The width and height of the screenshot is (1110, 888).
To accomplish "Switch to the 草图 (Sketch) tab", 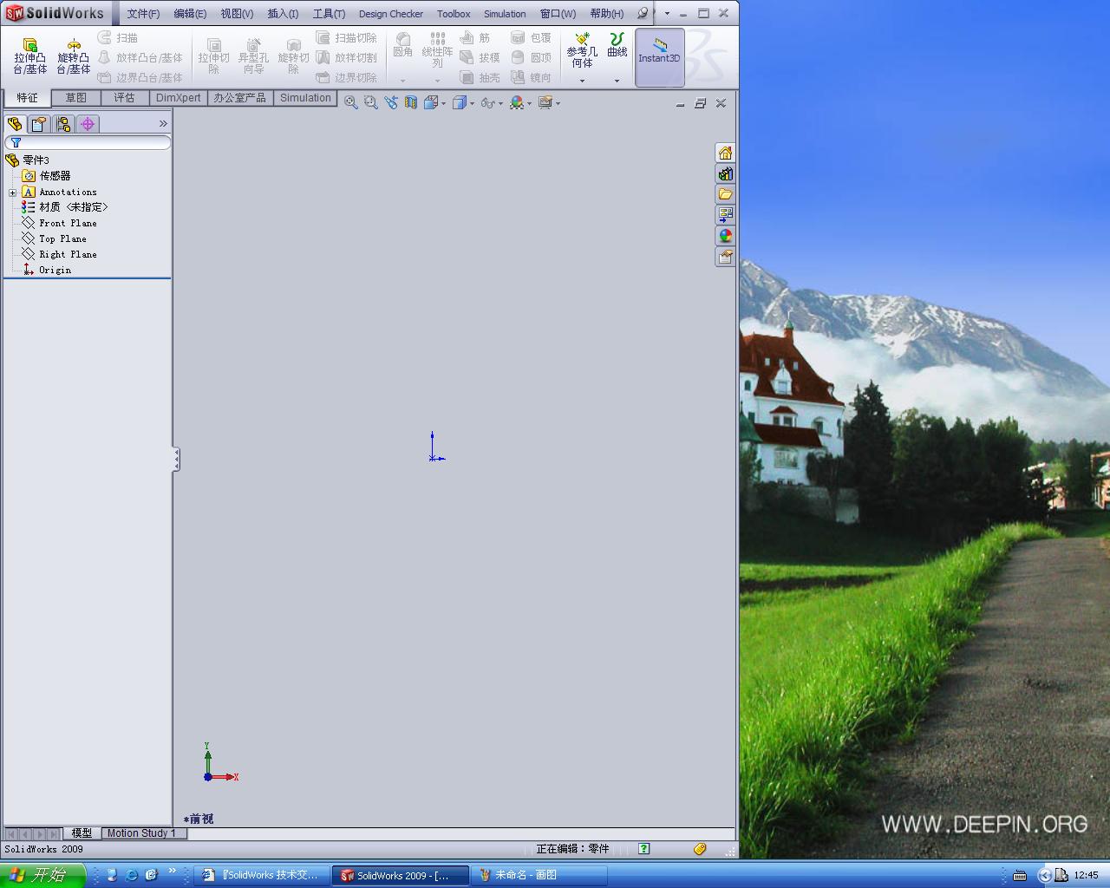I will (76, 98).
